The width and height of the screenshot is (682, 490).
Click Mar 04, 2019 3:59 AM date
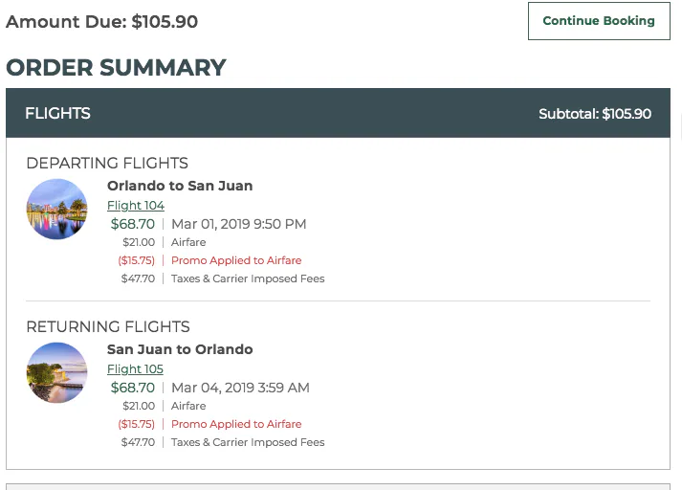[240, 388]
